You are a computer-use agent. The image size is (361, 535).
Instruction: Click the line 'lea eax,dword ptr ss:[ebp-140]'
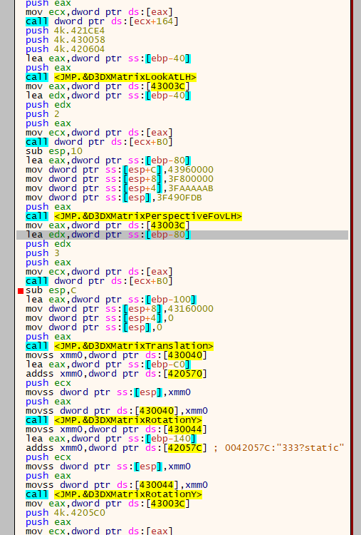coord(111,439)
